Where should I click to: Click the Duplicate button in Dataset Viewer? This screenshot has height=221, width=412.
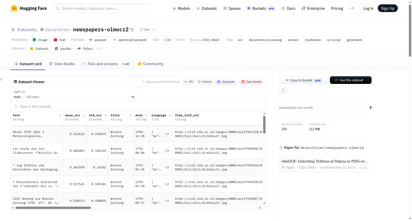(x=226, y=82)
